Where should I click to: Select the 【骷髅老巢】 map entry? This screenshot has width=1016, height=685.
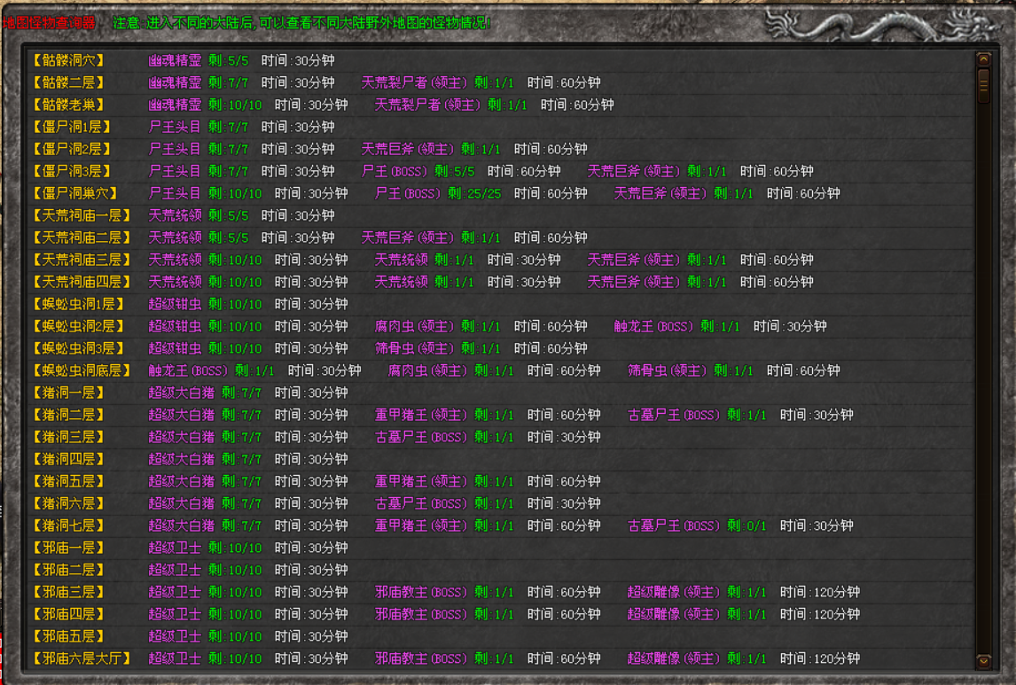point(68,105)
